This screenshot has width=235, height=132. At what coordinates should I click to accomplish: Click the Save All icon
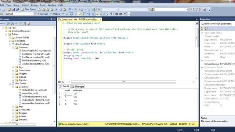(x=17, y=9)
